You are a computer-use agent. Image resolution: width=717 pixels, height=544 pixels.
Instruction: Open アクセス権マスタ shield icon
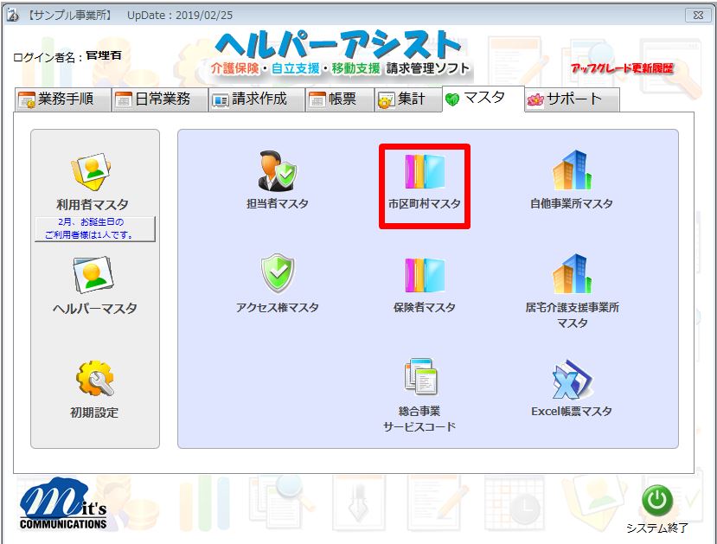[x=277, y=275]
